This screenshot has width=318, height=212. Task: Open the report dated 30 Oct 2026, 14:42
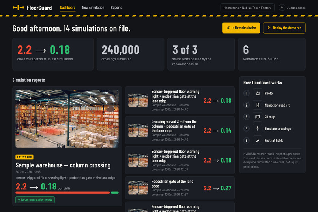(180, 100)
